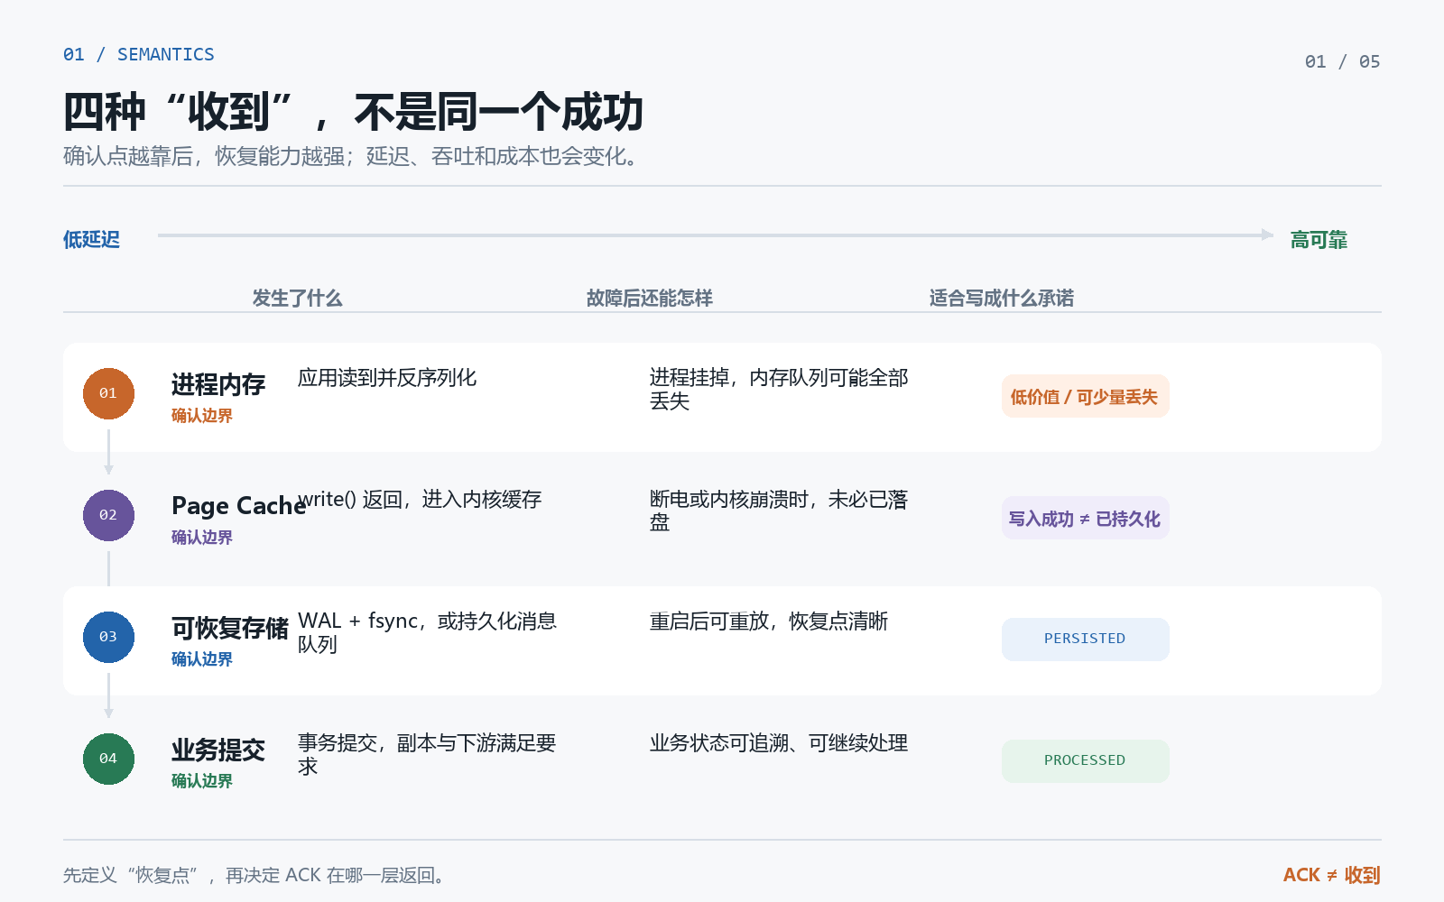Select the Page Cache row title
The height and width of the screenshot is (902, 1444).
pyautogui.click(x=239, y=506)
